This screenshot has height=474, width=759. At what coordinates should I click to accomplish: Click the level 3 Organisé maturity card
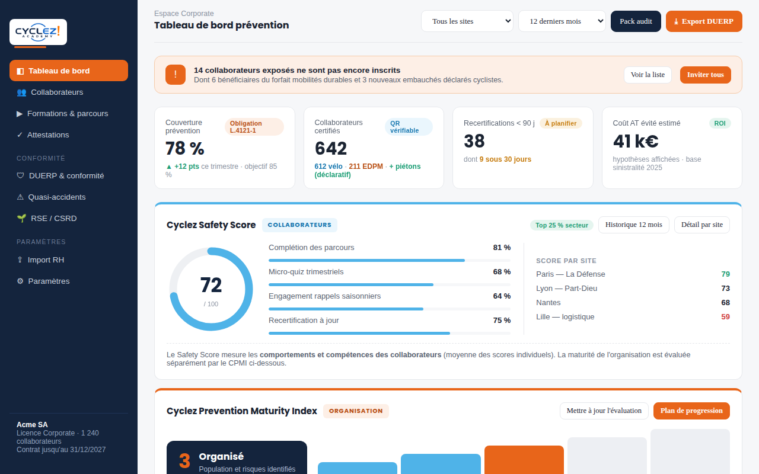pyautogui.click(x=237, y=457)
